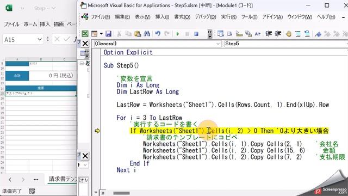Open the 表示(V) menu

(142, 17)
